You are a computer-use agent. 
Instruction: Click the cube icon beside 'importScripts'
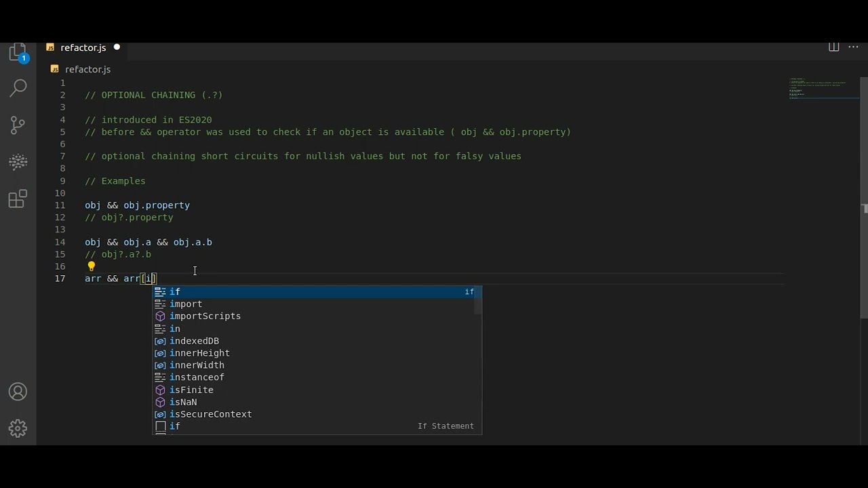[160, 316]
